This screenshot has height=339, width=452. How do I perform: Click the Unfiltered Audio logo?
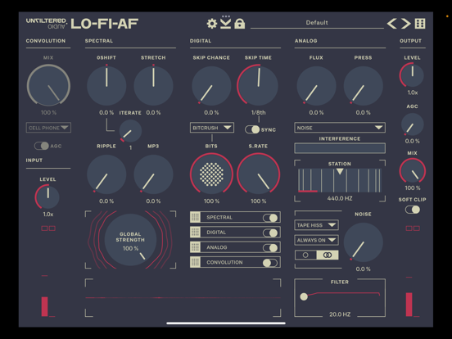point(47,24)
